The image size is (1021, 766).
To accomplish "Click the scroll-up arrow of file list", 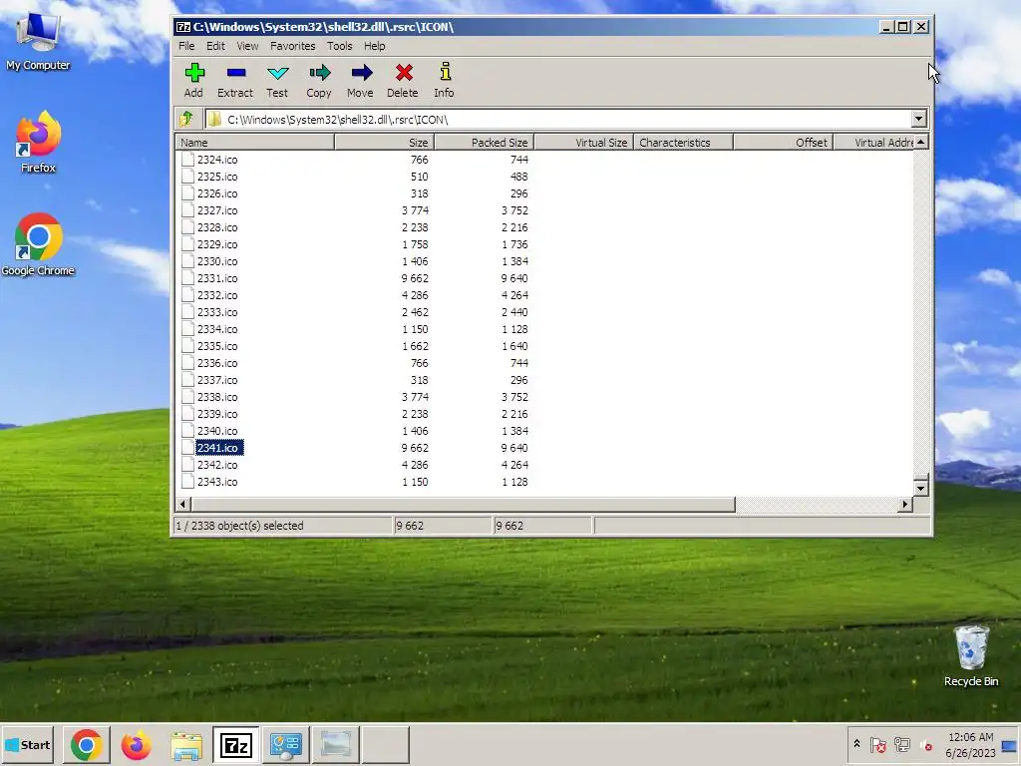I will (920, 142).
